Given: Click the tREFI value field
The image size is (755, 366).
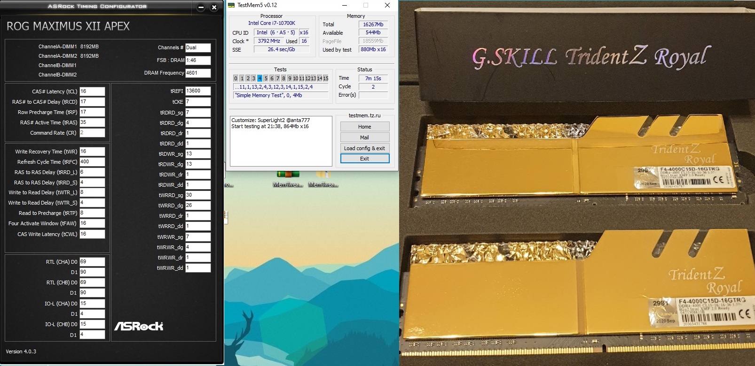Looking at the screenshot, I should pos(198,91).
